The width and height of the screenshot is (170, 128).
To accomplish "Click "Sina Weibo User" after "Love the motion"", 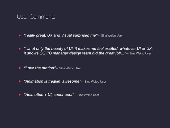I will [x=70, y=68].
